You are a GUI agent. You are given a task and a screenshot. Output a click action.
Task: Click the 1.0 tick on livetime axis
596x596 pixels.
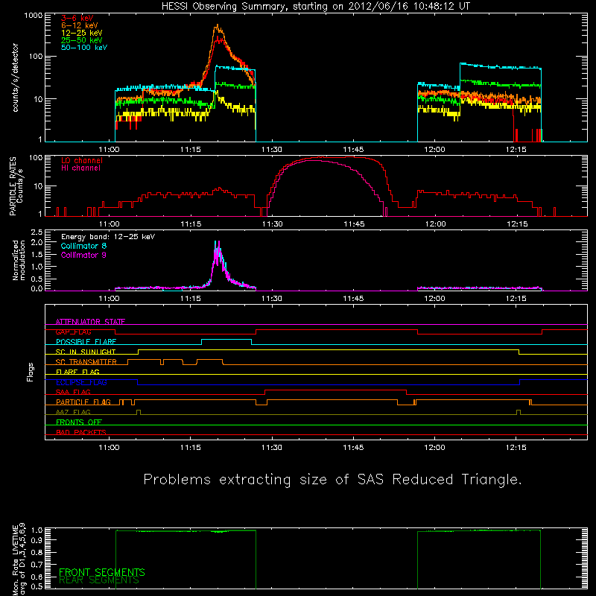point(37,530)
